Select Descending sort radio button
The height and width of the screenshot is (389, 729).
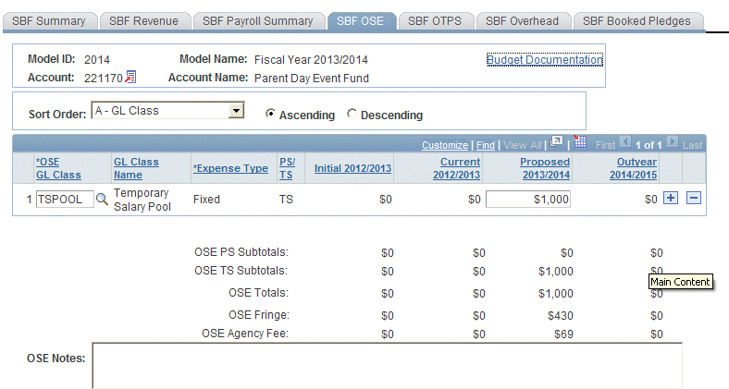[352, 115]
